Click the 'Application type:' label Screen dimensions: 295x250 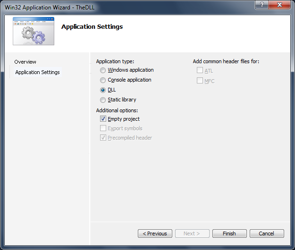[x=115, y=61]
